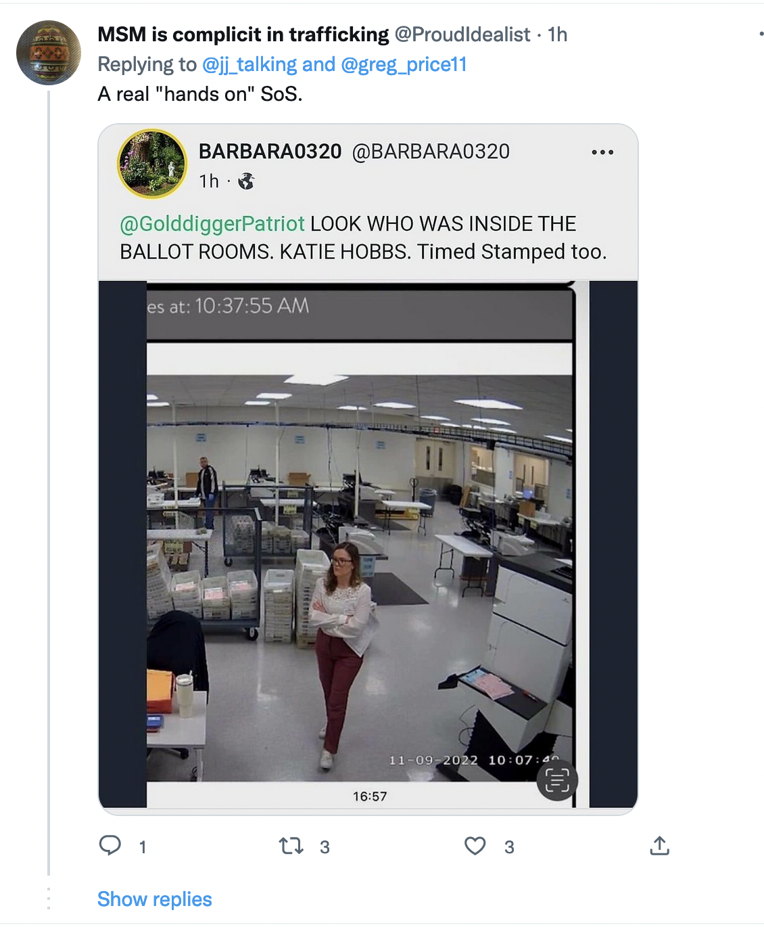Open the @greg_price11 mention link
The image size is (764, 927).
[x=404, y=64]
